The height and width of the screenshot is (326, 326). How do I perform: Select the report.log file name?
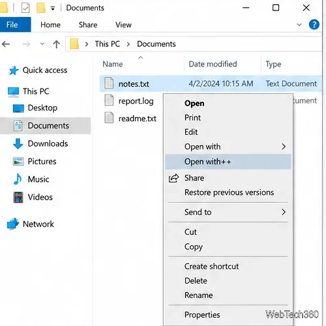click(x=136, y=101)
